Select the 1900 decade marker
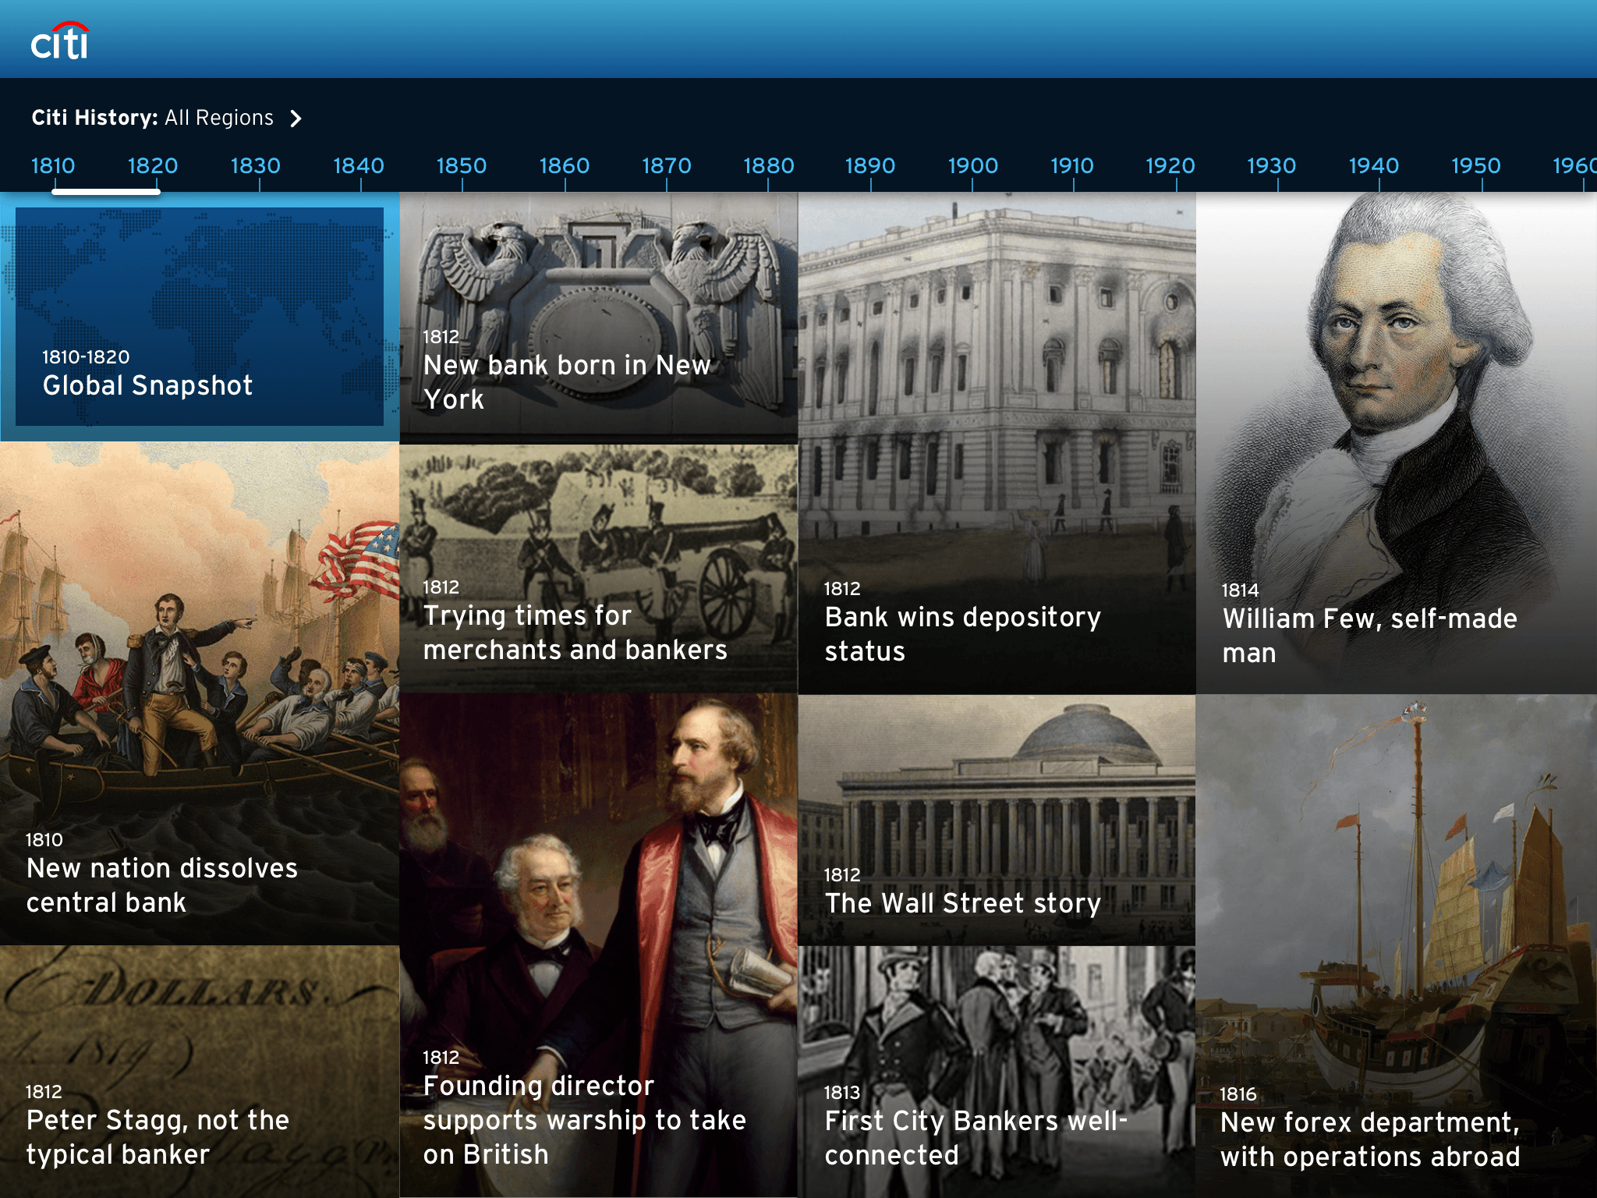This screenshot has width=1597, height=1198. pyautogui.click(x=972, y=166)
